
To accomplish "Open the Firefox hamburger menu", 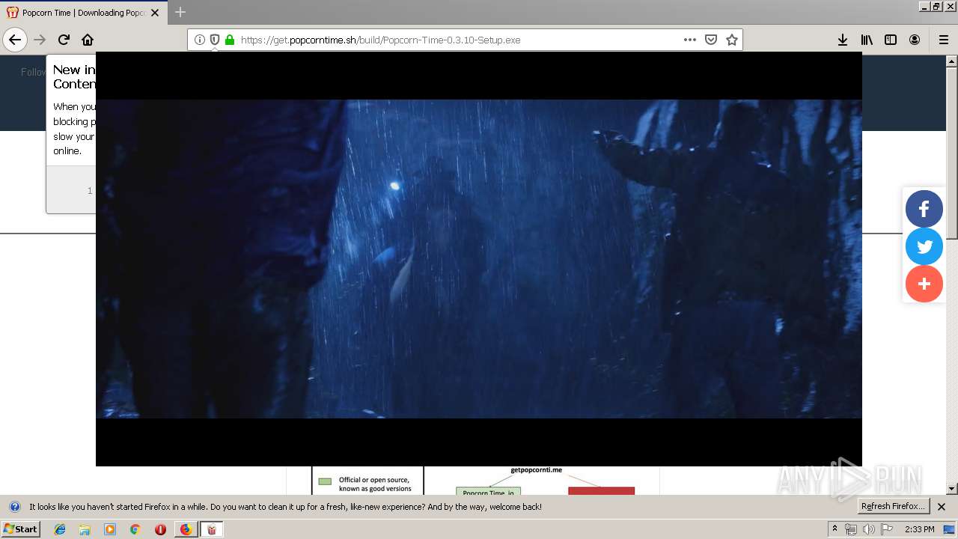I will tap(944, 40).
